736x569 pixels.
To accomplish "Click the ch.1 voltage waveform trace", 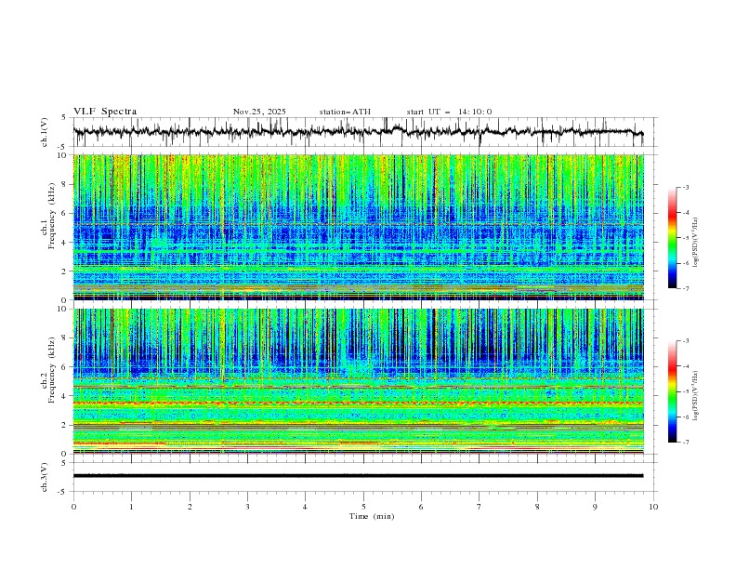I will [358, 132].
